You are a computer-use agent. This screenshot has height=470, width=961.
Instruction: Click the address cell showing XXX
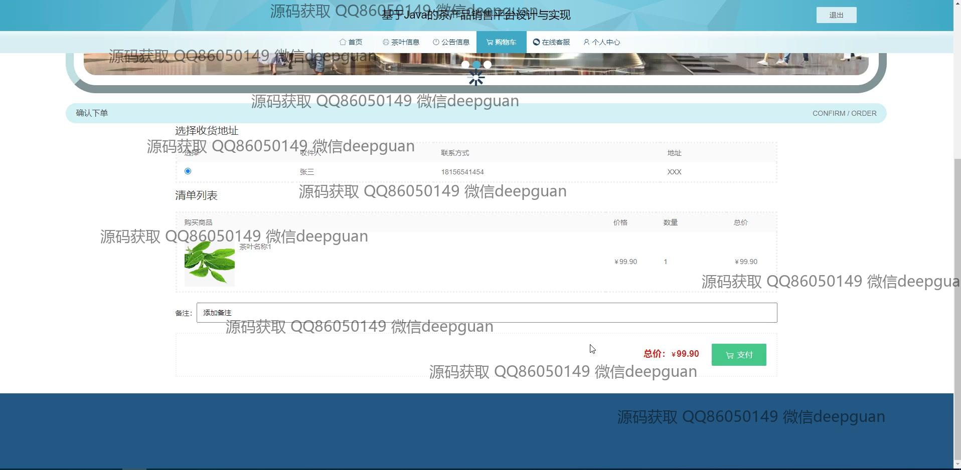coord(674,172)
